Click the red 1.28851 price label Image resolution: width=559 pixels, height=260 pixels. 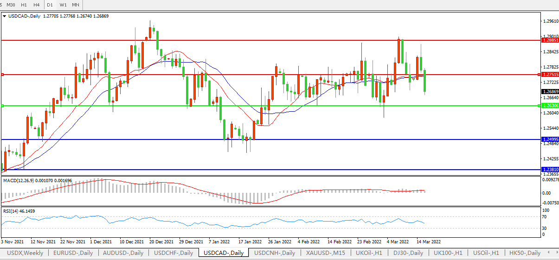550,40
